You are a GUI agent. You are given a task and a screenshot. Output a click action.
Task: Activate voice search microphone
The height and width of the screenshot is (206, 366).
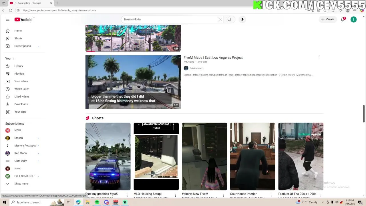coord(242,19)
